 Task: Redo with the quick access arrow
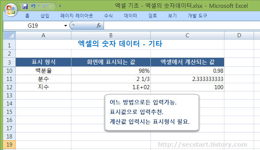(x=45, y=6)
